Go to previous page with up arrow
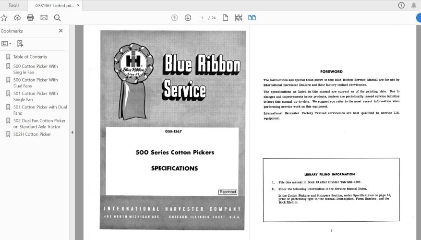421x240 pixels. [x=174, y=18]
